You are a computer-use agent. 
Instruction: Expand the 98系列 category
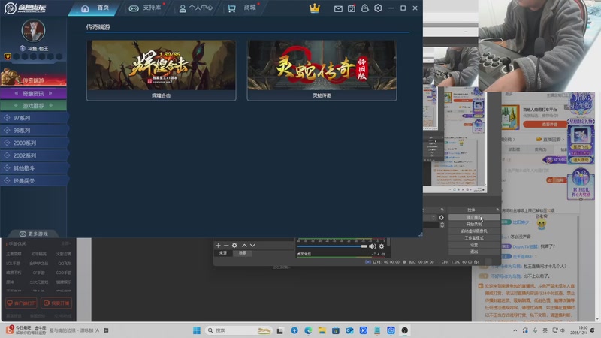tap(34, 131)
